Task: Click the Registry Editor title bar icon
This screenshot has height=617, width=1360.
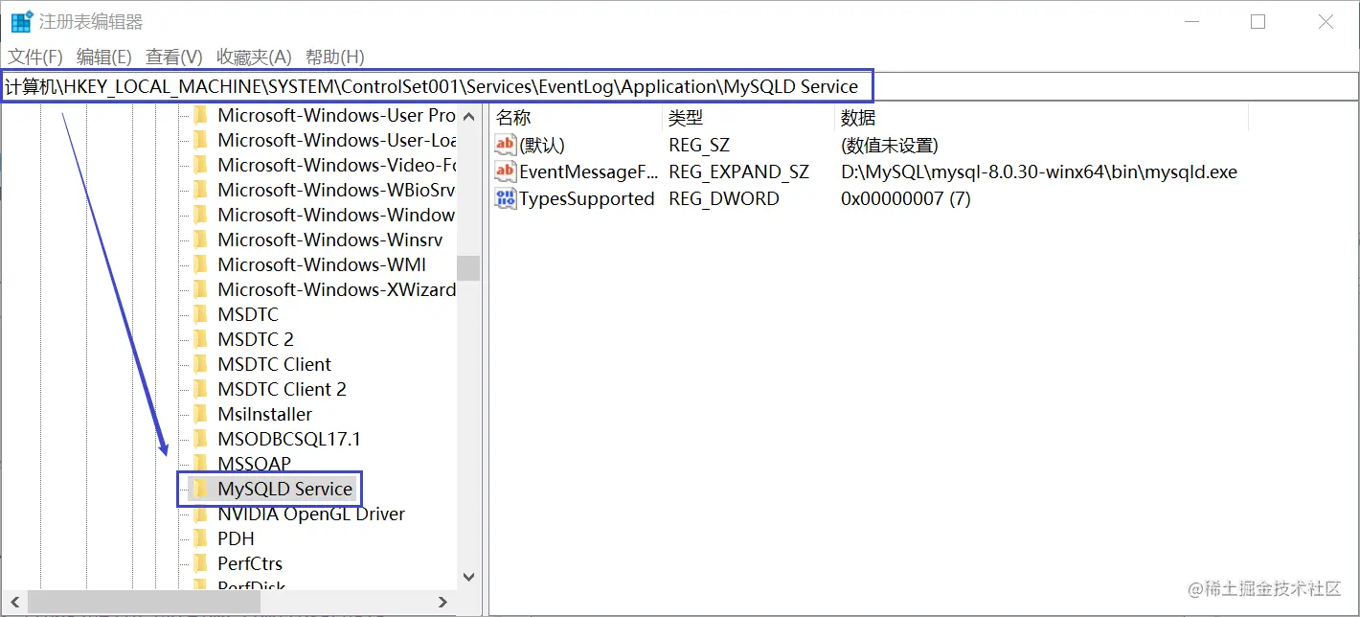Action: (21, 21)
